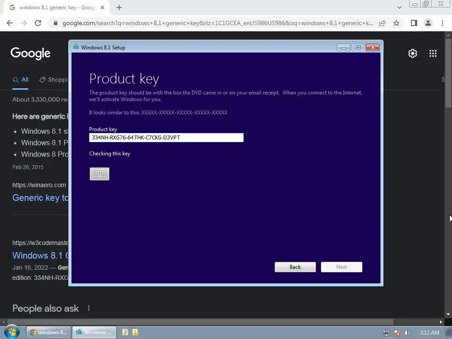Open the Action Center flag icon

coord(397,333)
